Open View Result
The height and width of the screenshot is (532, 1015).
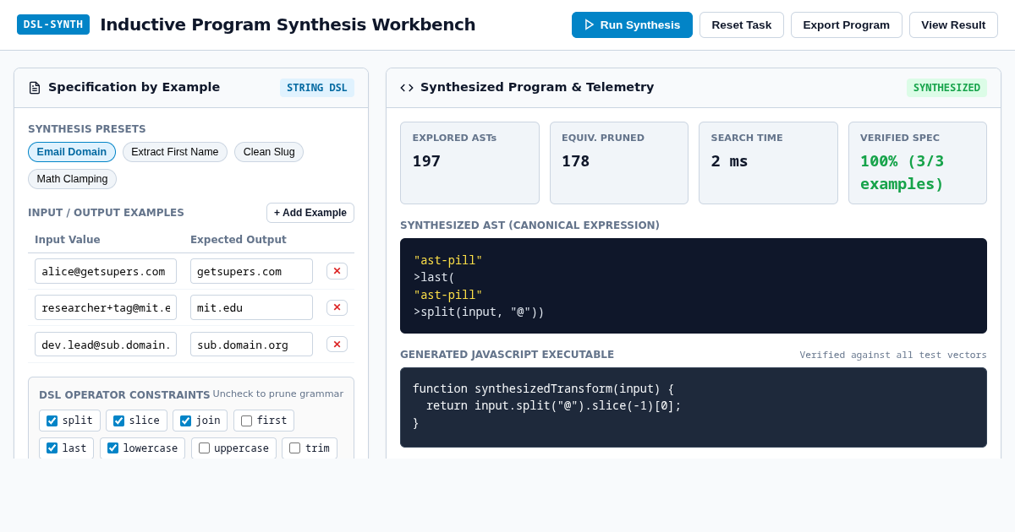coord(953,24)
